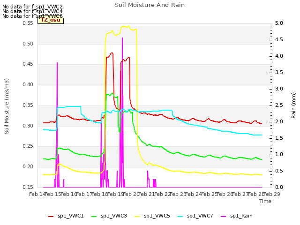Click the yellow sp1_VWC5 legend swatch
The height and width of the screenshot is (225, 300).
click(137, 217)
